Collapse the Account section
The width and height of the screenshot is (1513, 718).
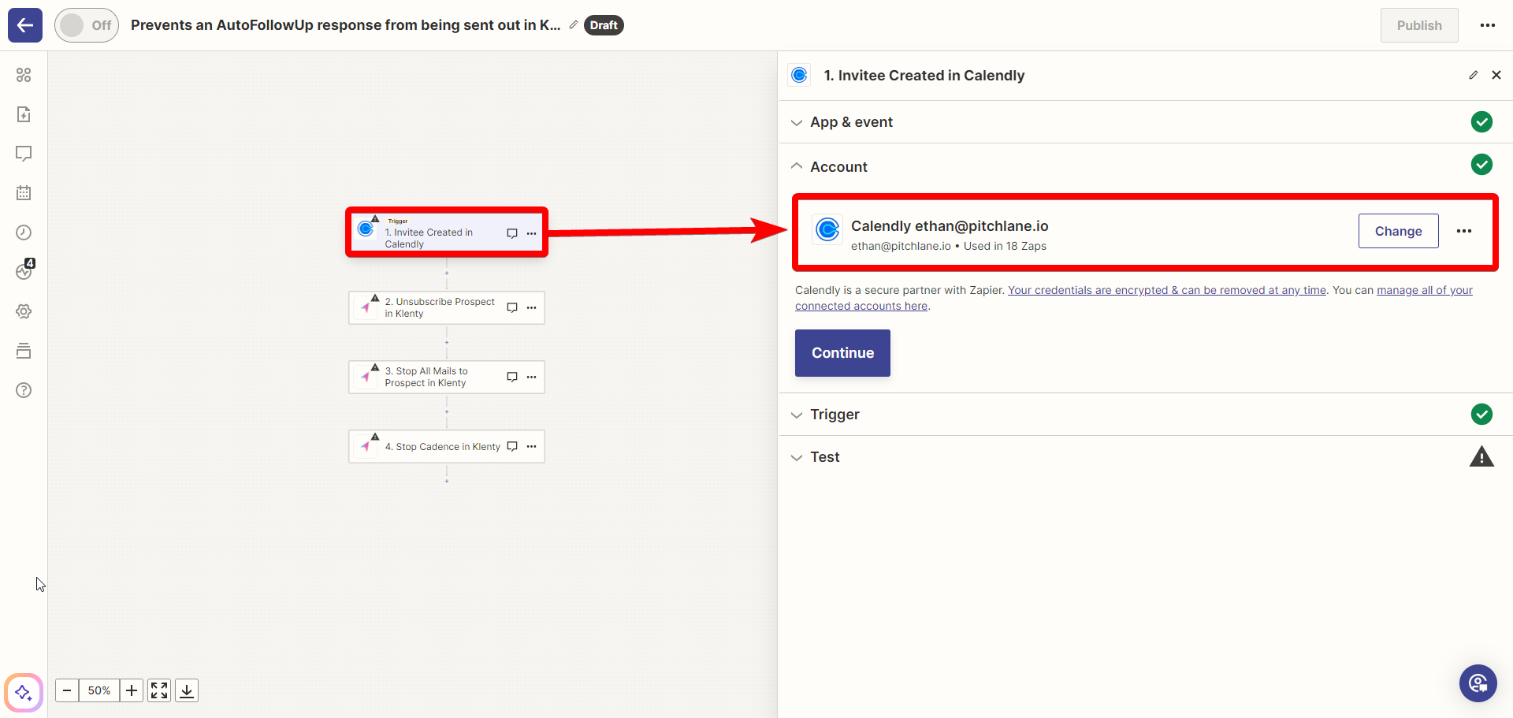pyautogui.click(x=1146, y=166)
